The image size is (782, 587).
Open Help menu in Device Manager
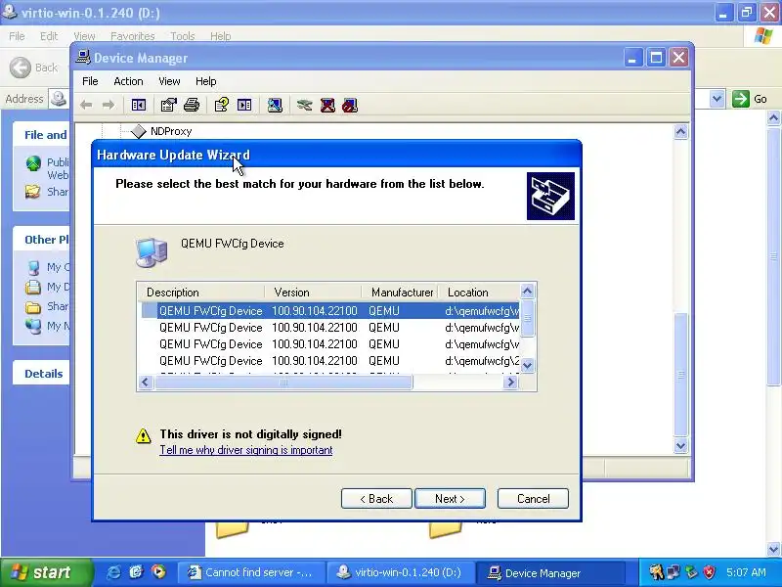205,81
